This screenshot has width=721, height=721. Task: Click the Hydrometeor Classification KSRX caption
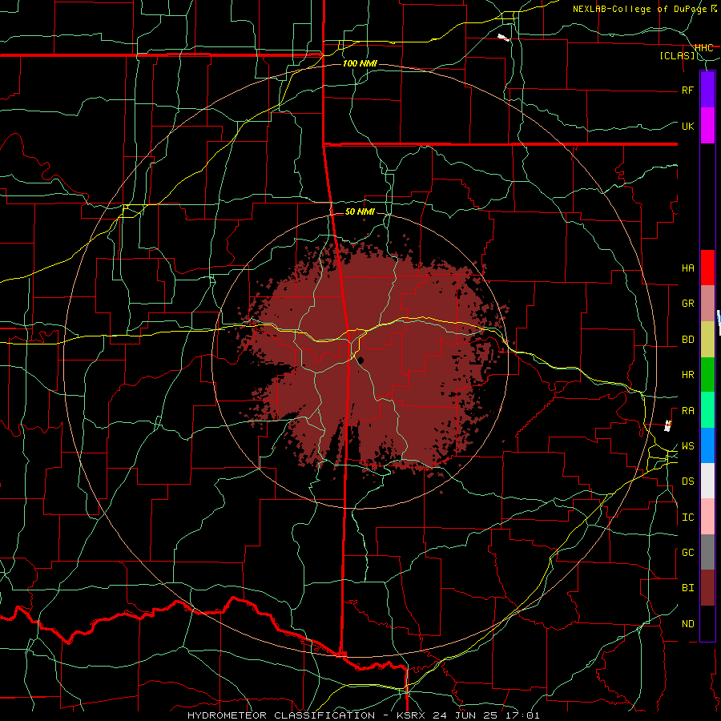(363, 715)
